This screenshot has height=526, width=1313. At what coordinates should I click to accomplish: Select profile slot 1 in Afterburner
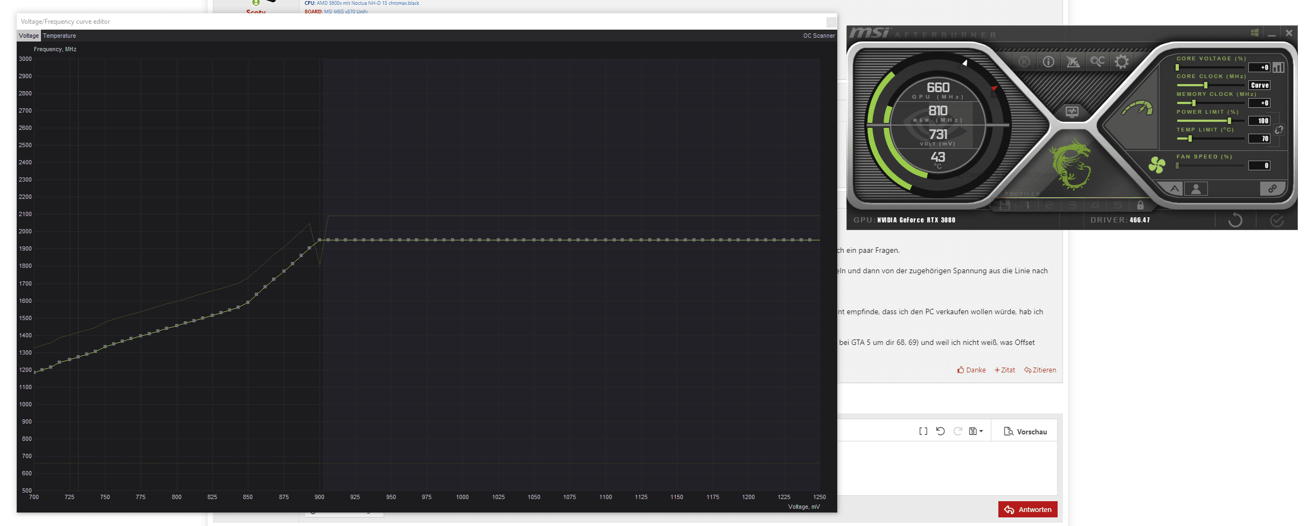1027,205
